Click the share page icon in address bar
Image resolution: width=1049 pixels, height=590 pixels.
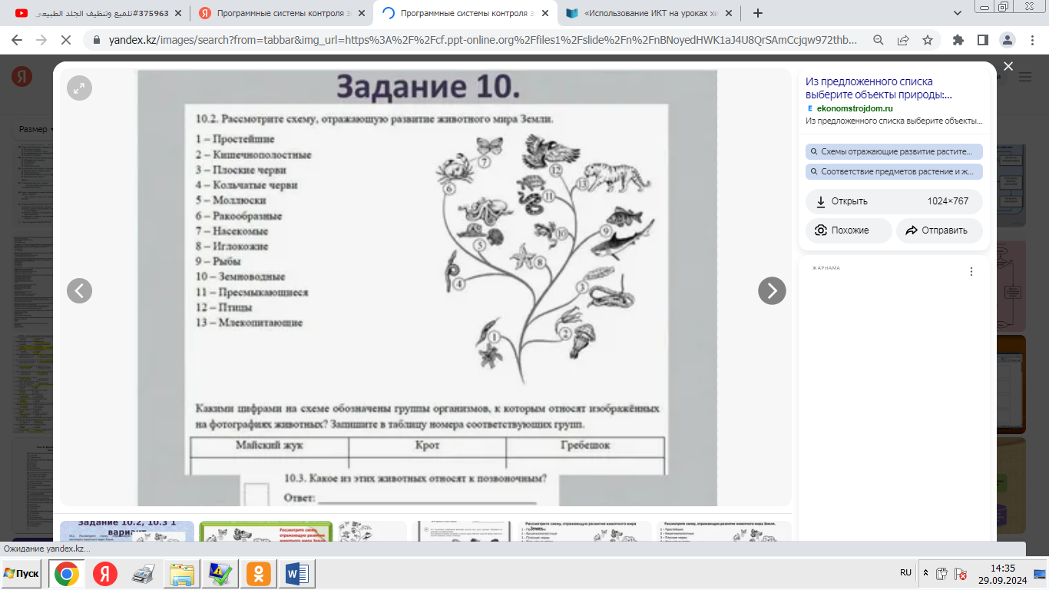pyautogui.click(x=903, y=40)
